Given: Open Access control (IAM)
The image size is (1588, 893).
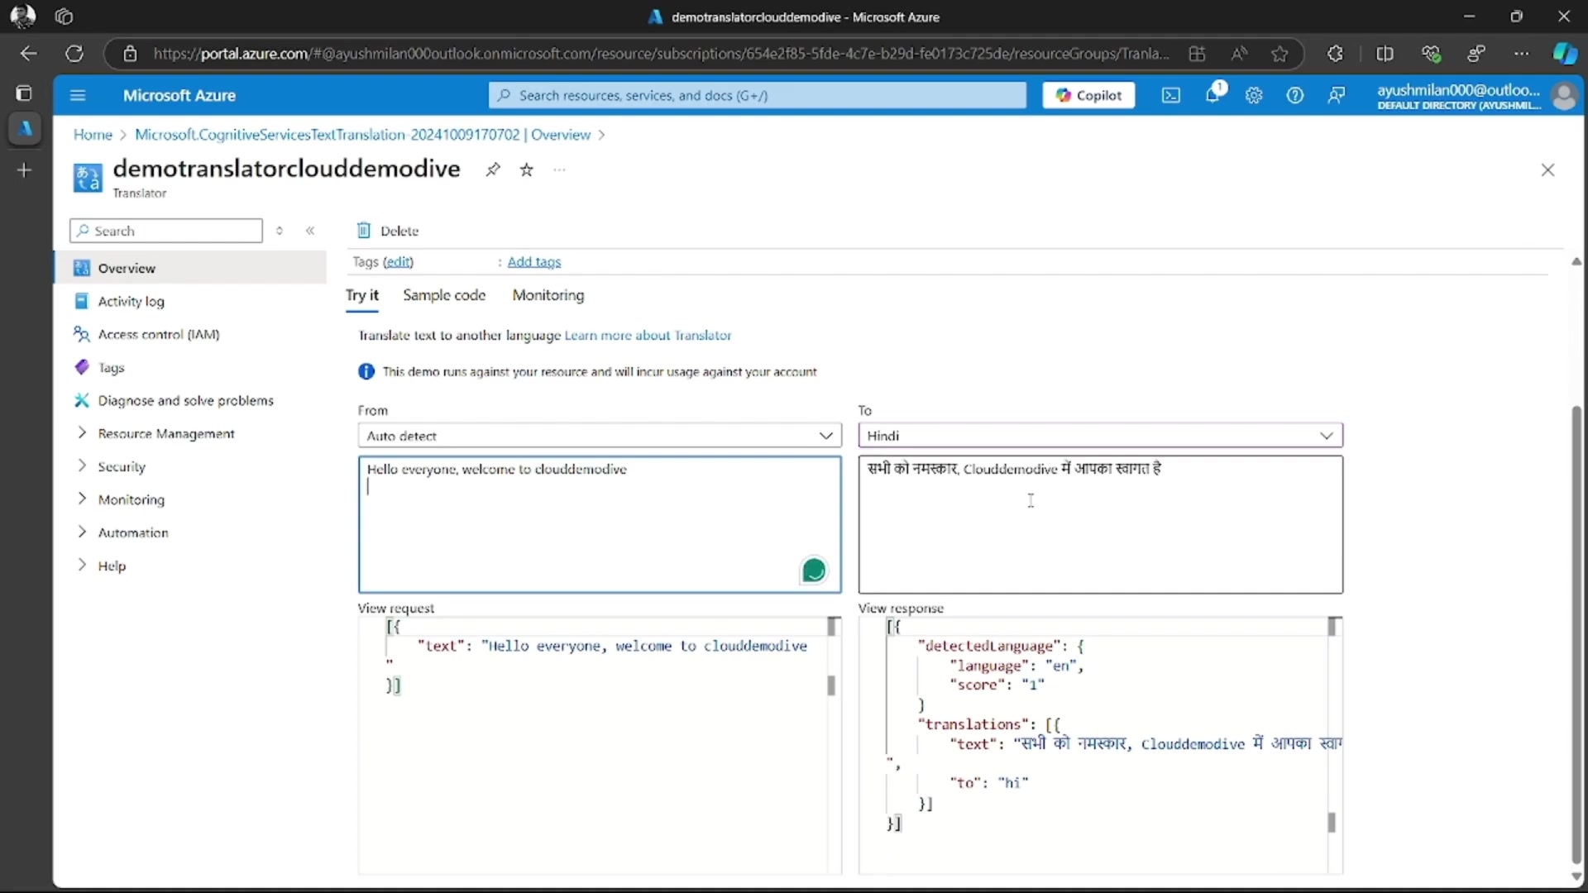Looking at the screenshot, I should 158,334.
